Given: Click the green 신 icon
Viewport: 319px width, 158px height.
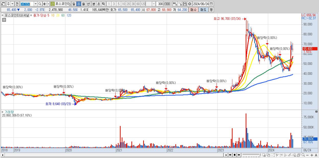Looking at the screenshot, I should coord(52,4).
